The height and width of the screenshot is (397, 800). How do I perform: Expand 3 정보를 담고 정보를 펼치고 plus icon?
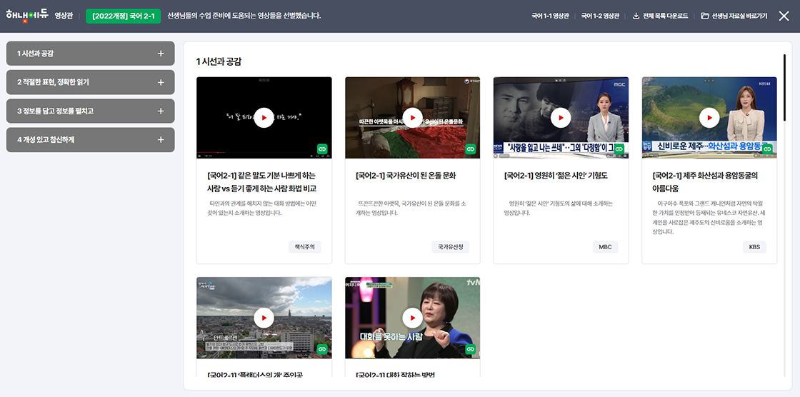coord(161,111)
